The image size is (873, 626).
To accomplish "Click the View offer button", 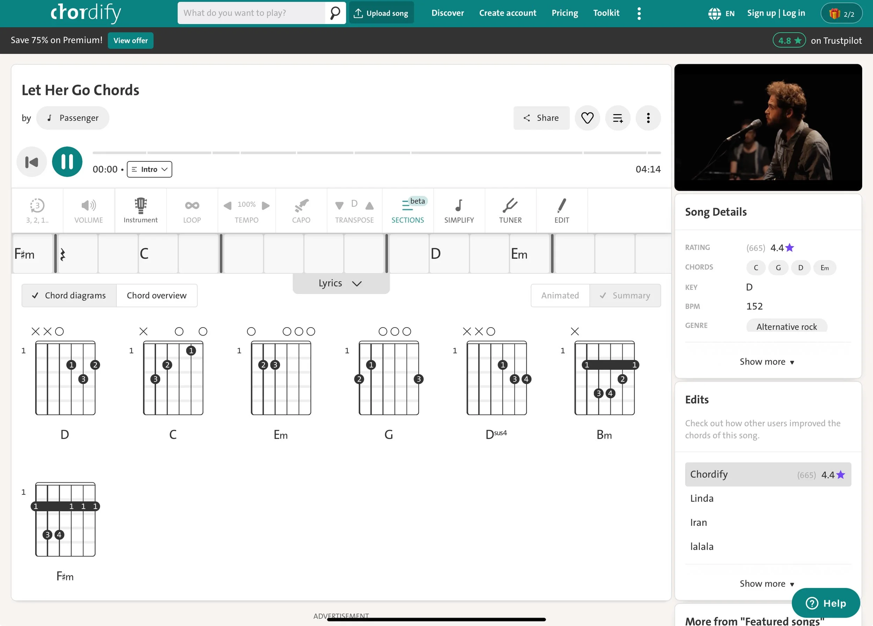I will click(131, 40).
